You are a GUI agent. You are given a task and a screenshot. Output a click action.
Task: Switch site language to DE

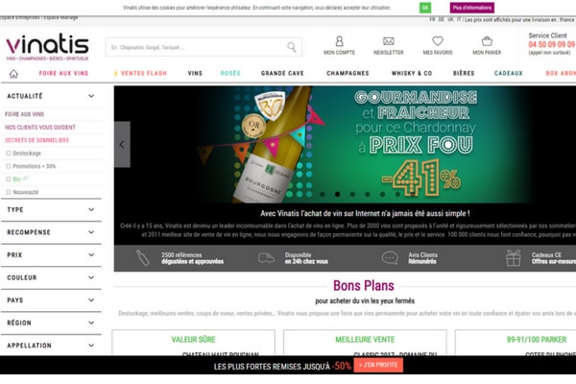442,19
